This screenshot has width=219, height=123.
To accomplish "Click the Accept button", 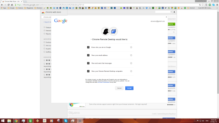I will click(x=129, y=88).
